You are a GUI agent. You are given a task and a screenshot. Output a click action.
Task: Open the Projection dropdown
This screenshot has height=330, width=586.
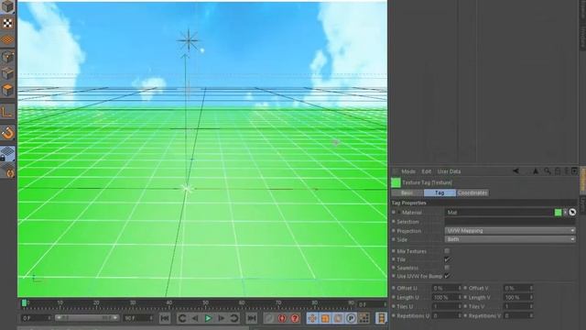(x=510, y=230)
